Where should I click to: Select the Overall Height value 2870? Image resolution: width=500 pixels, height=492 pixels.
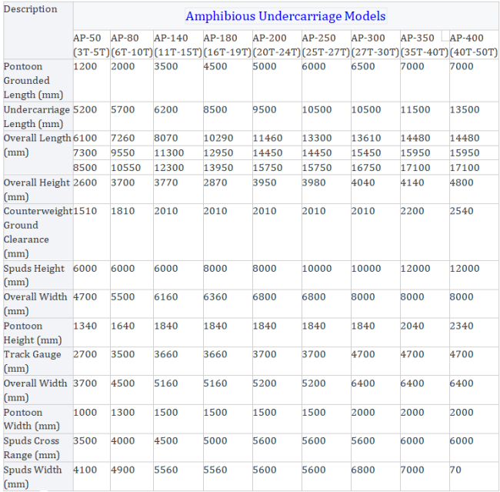tap(215, 182)
